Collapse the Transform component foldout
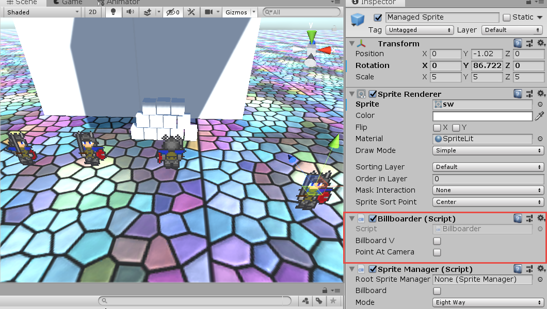This screenshot has height=309, width=547. [x=352, y=44]
